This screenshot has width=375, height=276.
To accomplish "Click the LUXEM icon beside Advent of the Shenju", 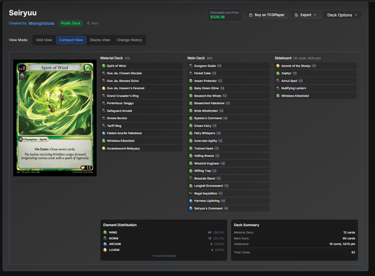I will click(278, 66).
